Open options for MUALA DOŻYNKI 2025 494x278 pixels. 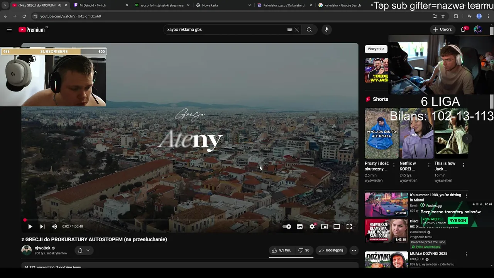coord(466,254)
